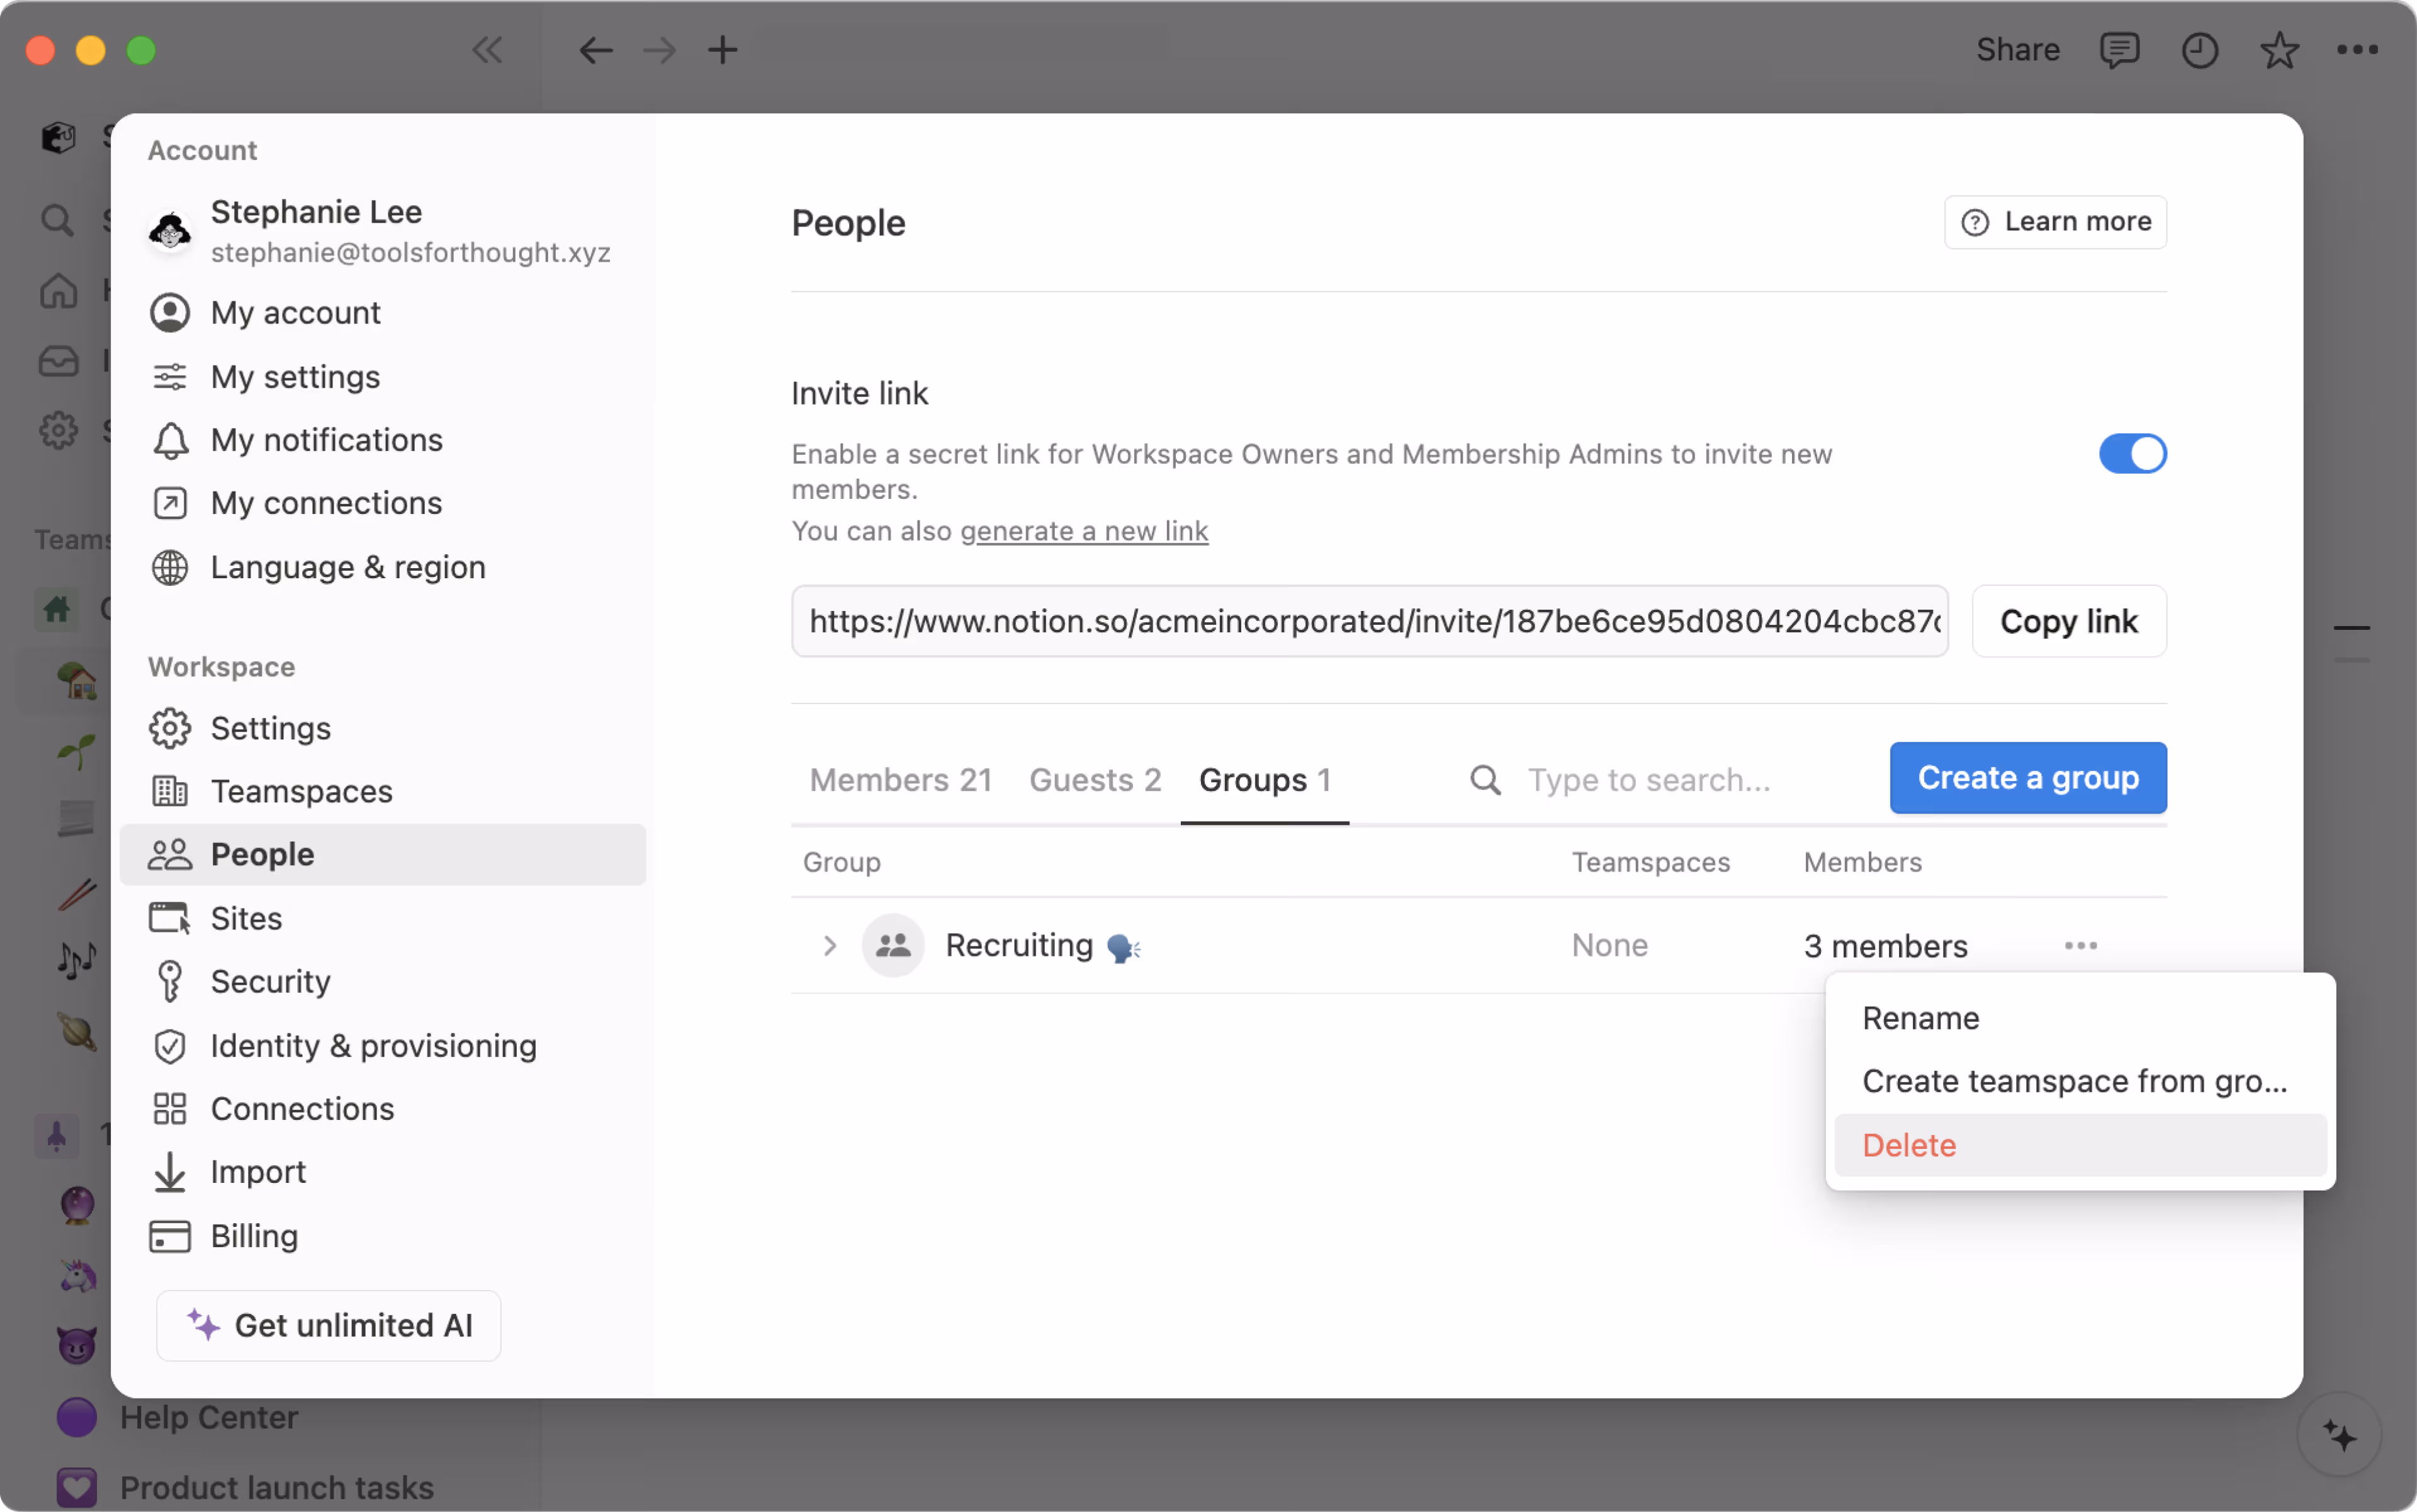Click the Recruiting row three-dots menu
Viewport: 2417px width, 1512px height.
click(2080, 945)
